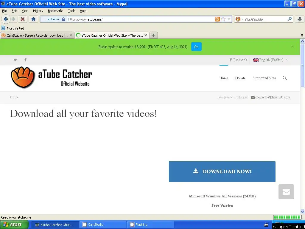Subscribe using the orange RSS feed icon
This screenshot has height=229, width=305.
[x=217, y=19]
